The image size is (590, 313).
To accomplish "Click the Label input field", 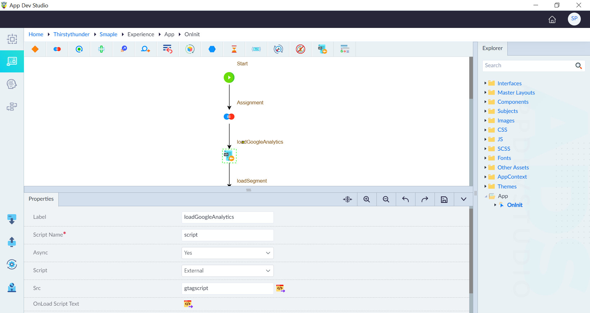I will (228, 217).
